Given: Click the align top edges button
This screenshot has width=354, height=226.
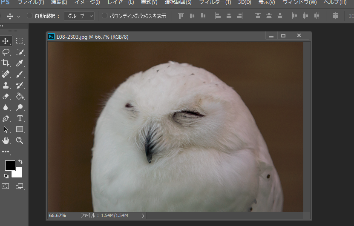Looking at the screenshot, I should [x=181, y=16].
